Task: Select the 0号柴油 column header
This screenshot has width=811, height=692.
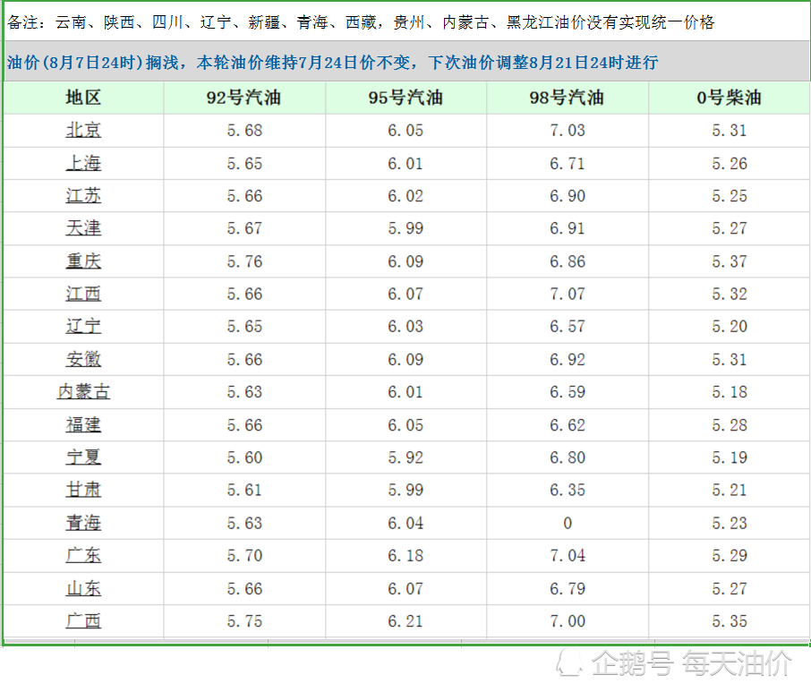Action: (x=730, y=98)
